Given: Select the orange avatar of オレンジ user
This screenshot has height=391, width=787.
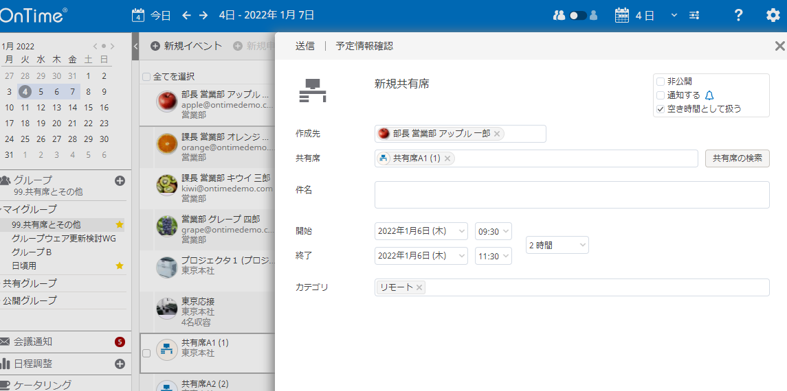Looking at the screenshot, I should pos(166,143).
